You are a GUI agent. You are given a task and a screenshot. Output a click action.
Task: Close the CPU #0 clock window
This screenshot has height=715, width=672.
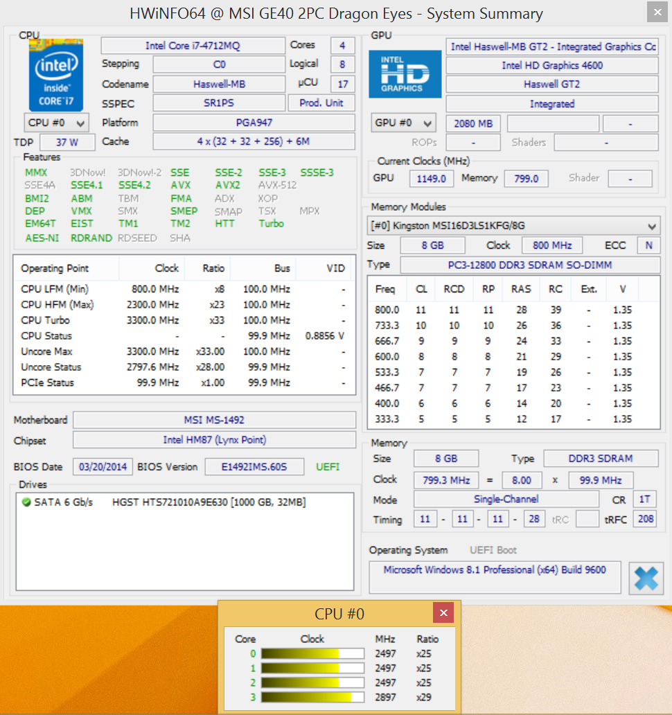click(x=443, y=613)
